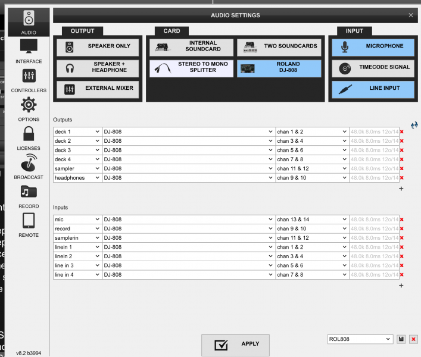The image size is (421, 357).
Task: Remove the samplerin input row
Action: click(402, 238)
